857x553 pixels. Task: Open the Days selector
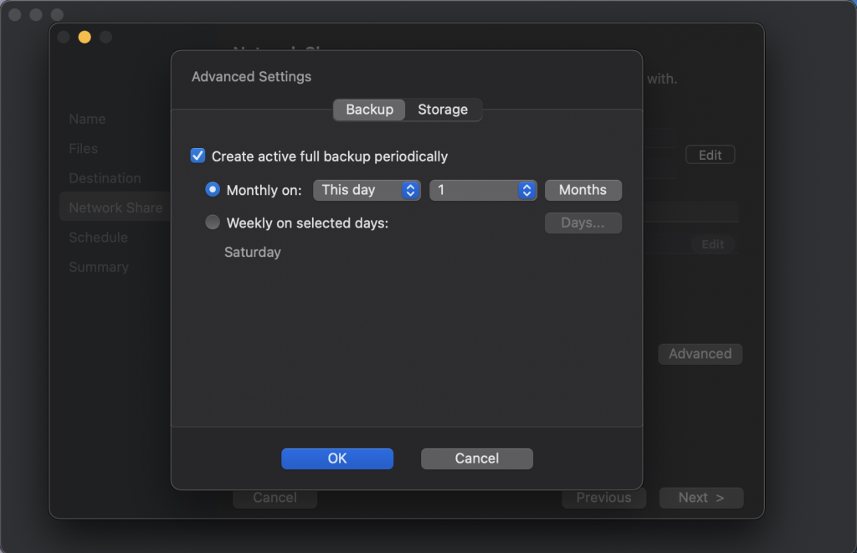[x=582, y=223]
